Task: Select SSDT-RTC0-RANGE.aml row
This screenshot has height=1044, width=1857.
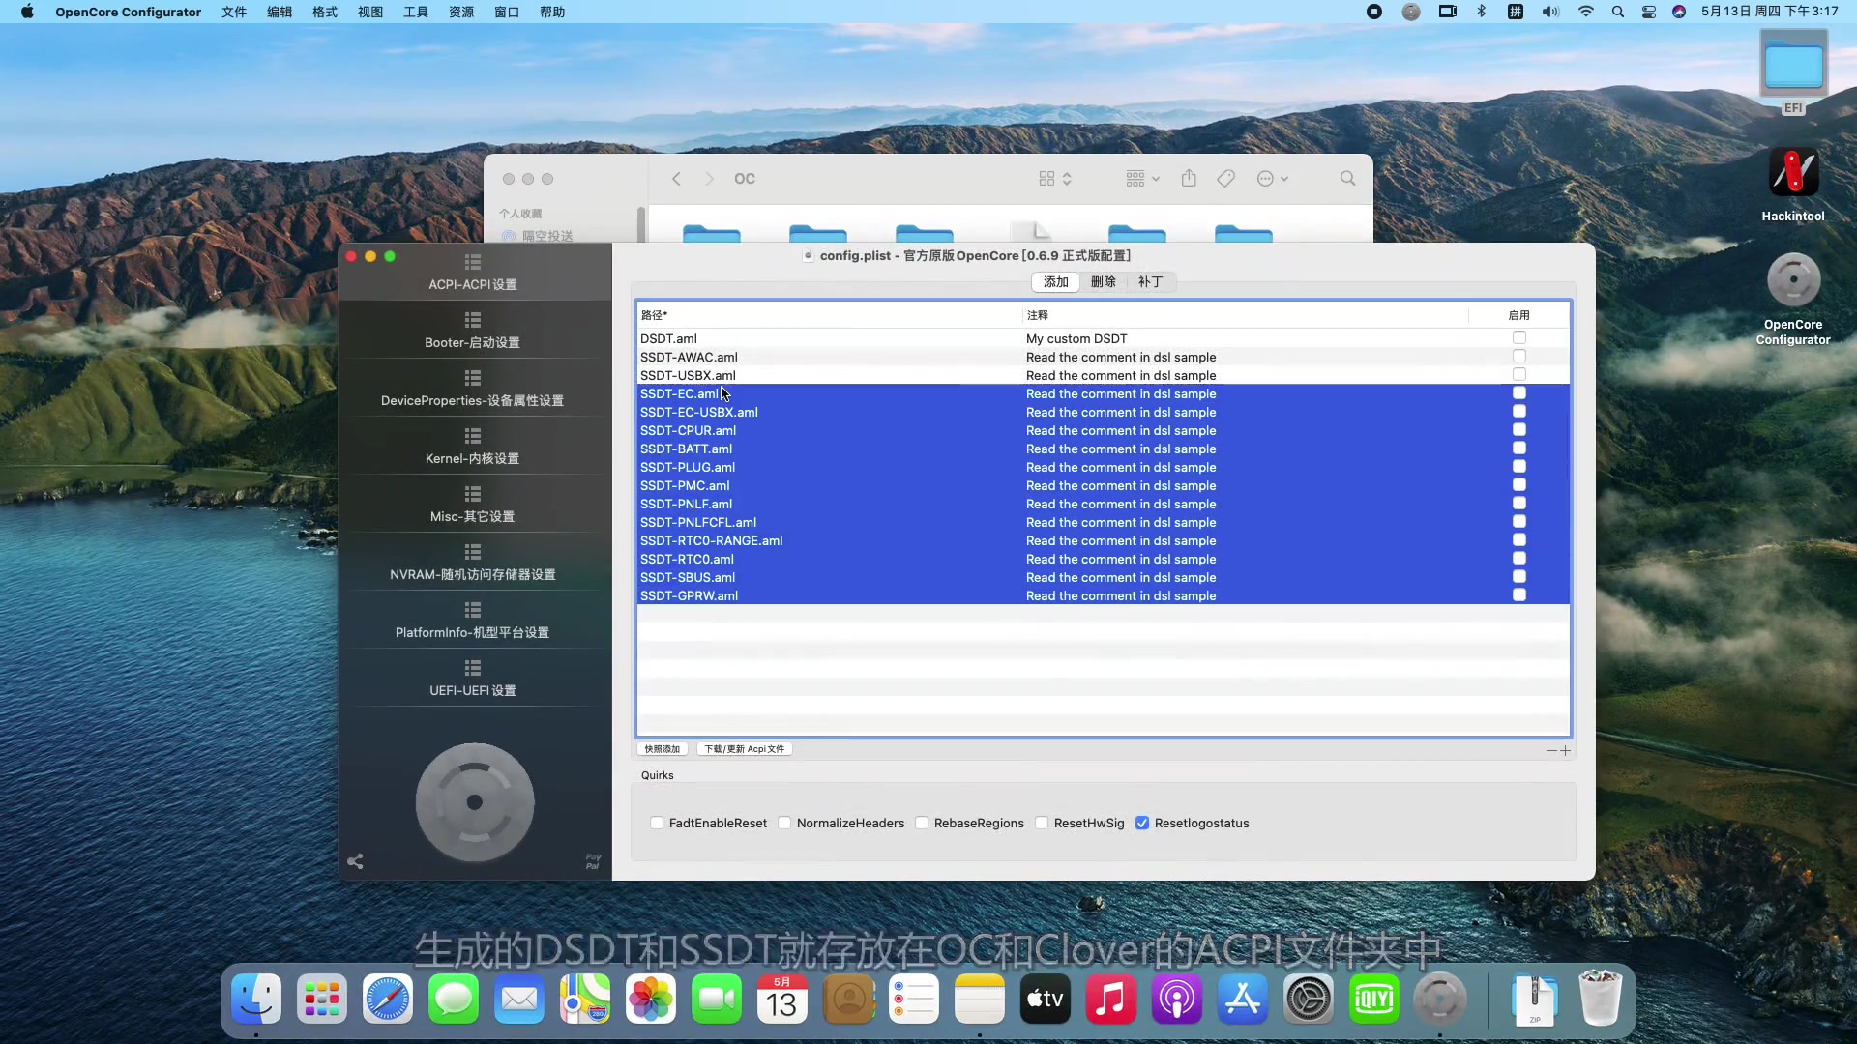Action: (x=1103, y=540)
